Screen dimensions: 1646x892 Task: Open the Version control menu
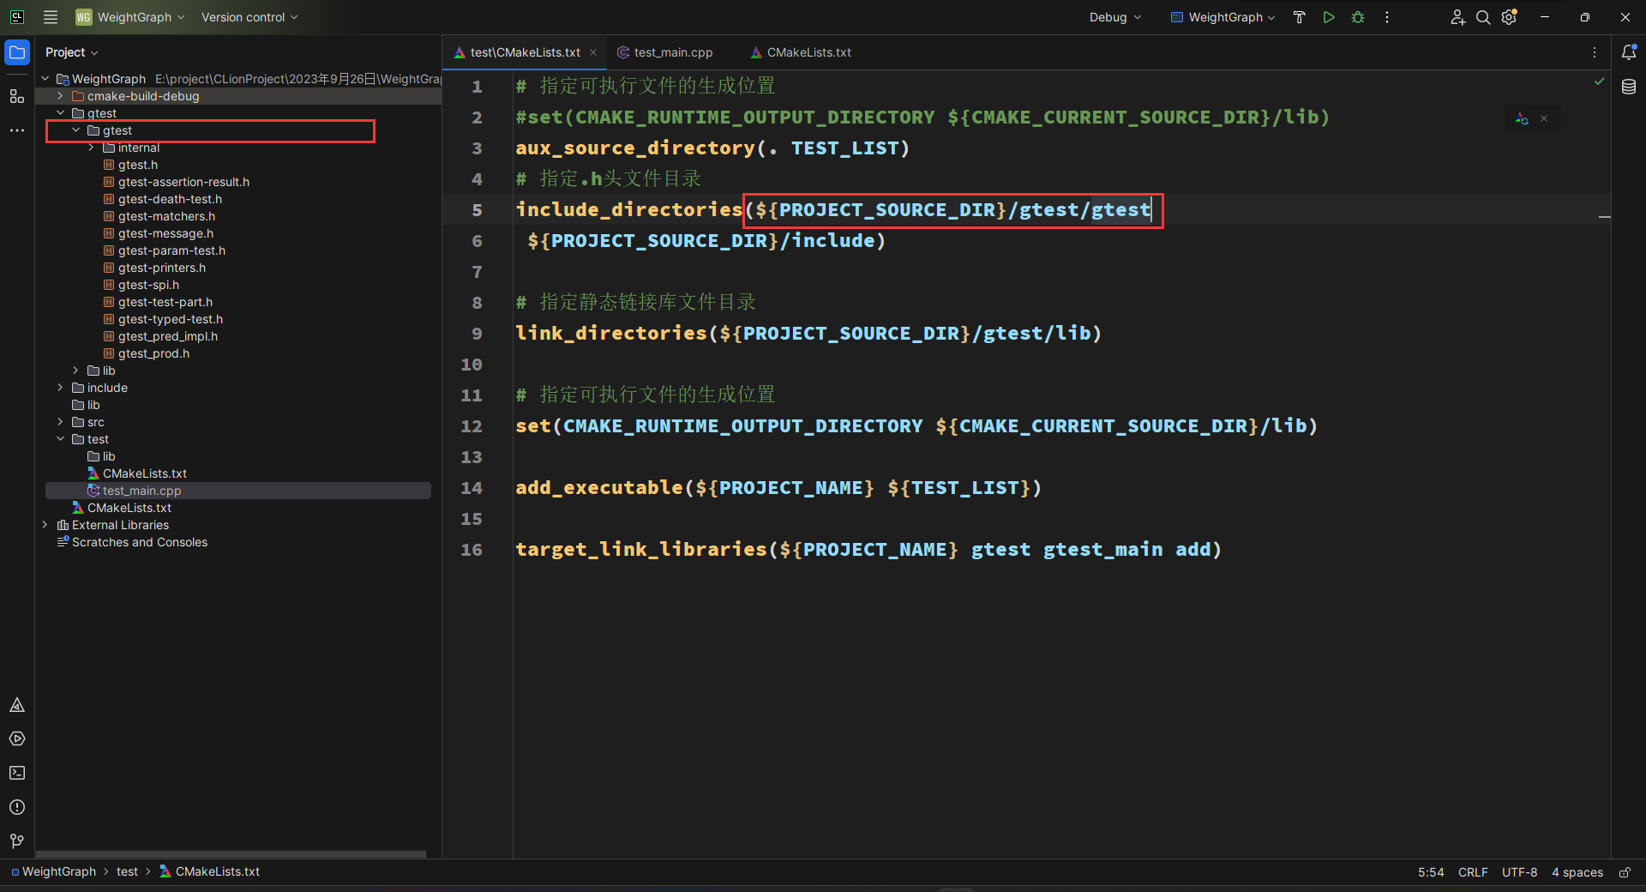(x=249, y=17)
